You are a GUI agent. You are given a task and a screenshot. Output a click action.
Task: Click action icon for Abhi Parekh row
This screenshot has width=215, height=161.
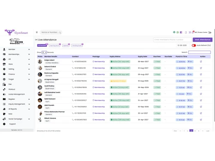tap(201, 107)
